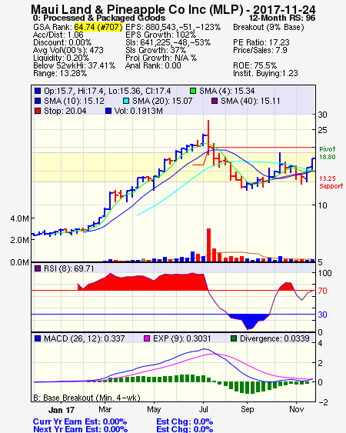Viewport: 346px width, 433px height.
Task: Click the 13.25 Support label
Action: [x=331, y=182]
